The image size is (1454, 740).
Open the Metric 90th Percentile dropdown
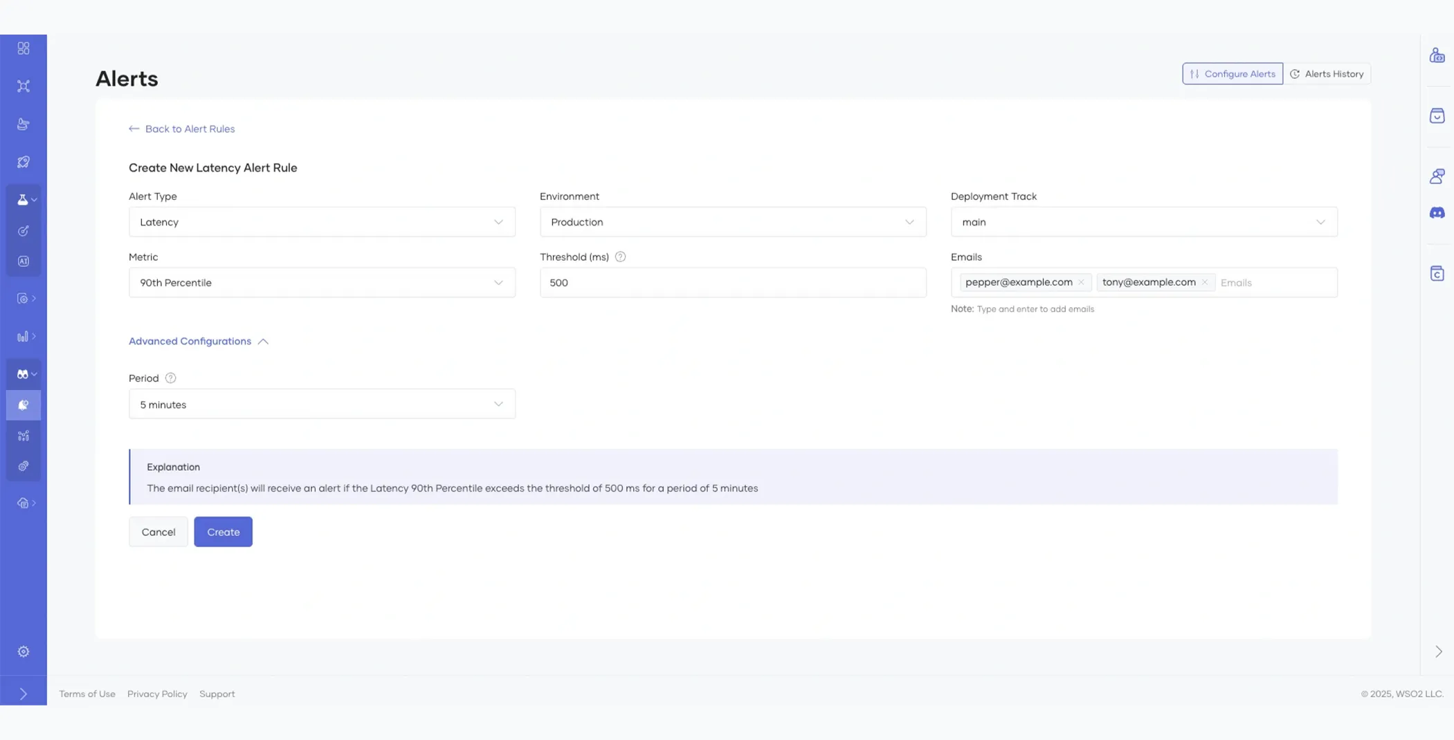(322, 283)
